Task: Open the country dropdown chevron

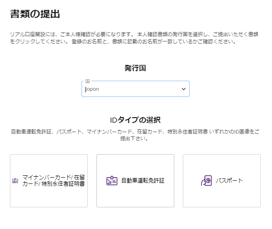Action: click(x=184, y=89)
